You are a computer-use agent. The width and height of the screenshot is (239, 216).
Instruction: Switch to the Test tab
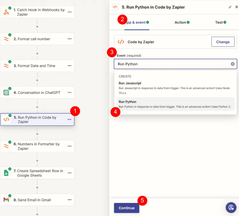point(221,22)
